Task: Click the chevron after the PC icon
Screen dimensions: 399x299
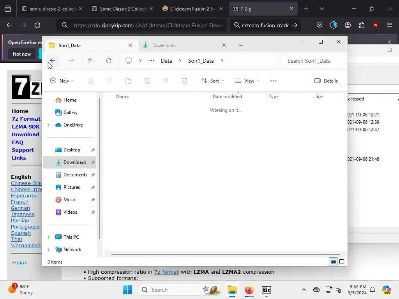Action: (140, 61)
